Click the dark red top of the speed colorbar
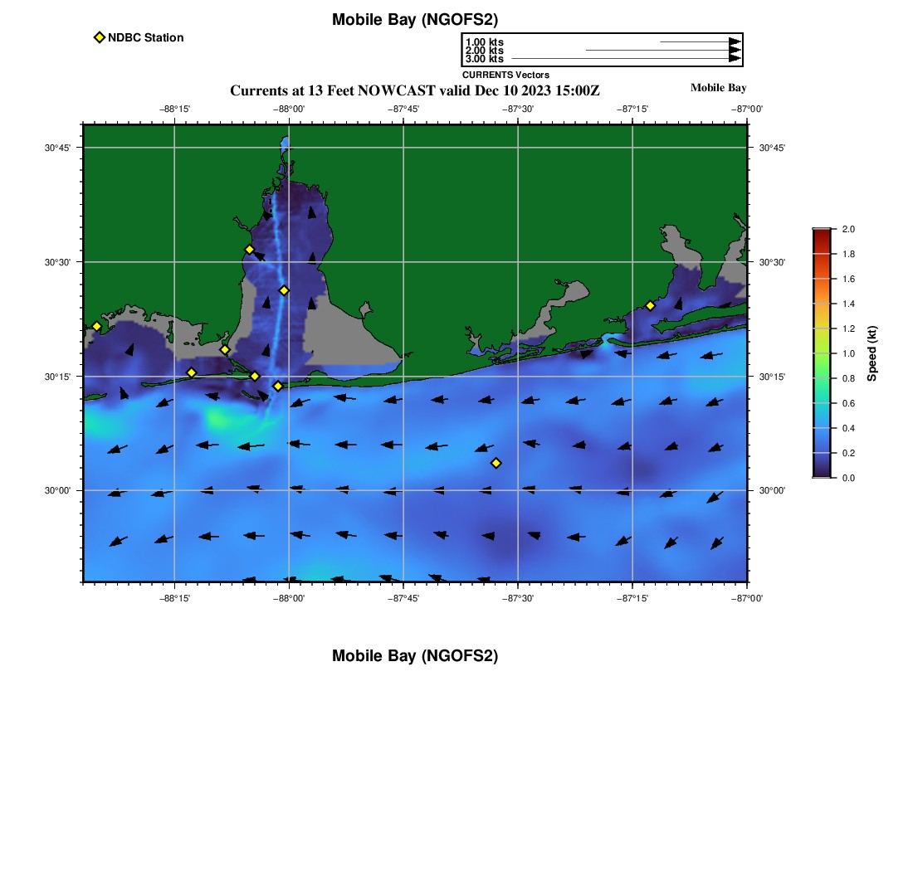913x871 pixels. point(821,233)
